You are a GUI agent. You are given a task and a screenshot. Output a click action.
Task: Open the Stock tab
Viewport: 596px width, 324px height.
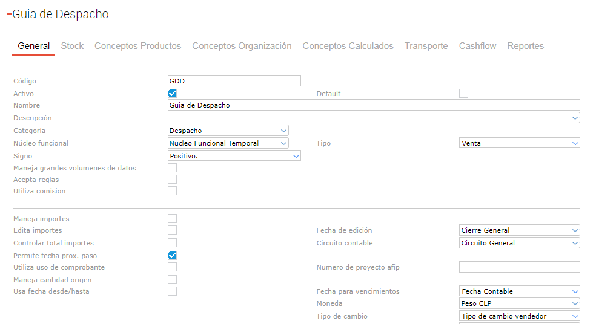[x=72, y=46]
